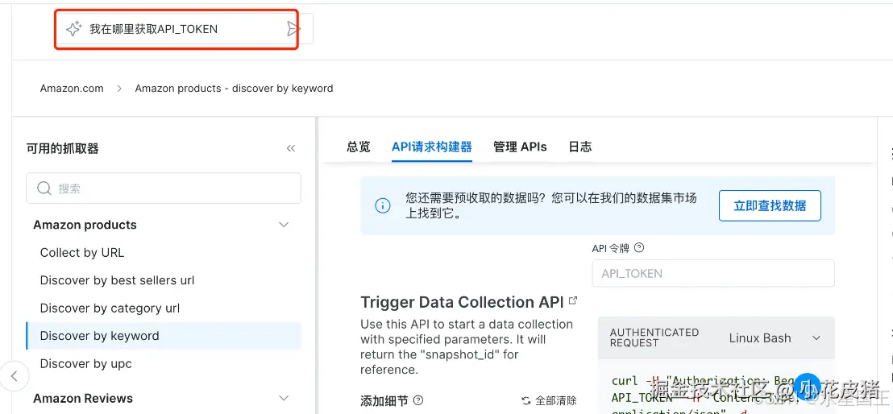
Task: Click the Amazon Reviews group label
Action: pos(83,398)
